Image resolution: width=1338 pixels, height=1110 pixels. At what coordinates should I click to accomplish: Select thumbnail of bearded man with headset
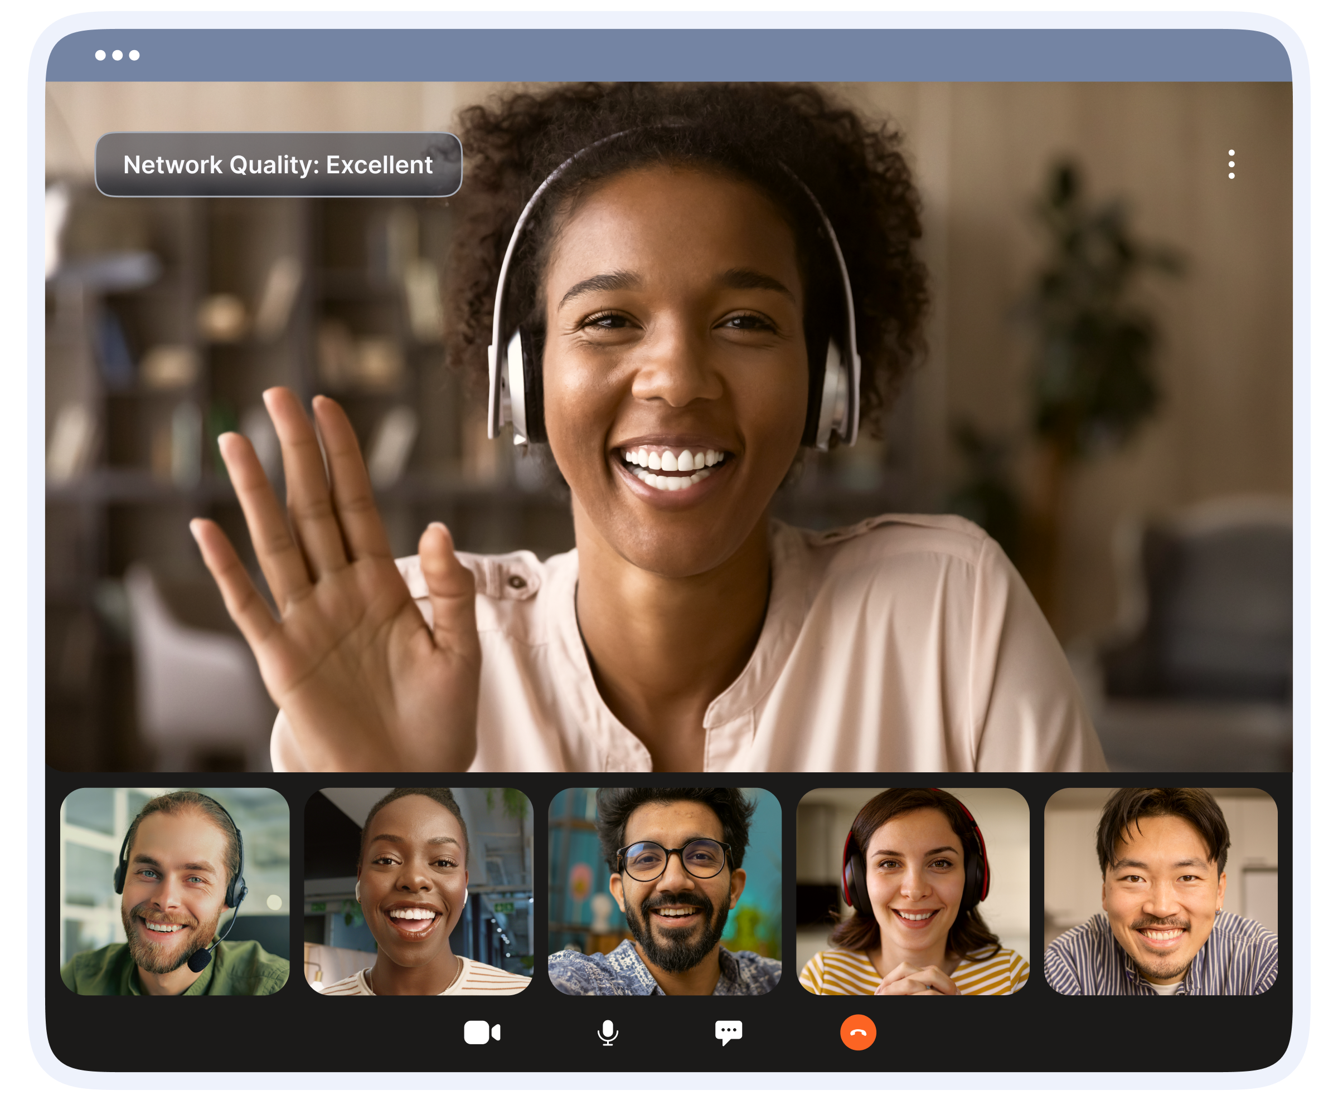point(174,891)
